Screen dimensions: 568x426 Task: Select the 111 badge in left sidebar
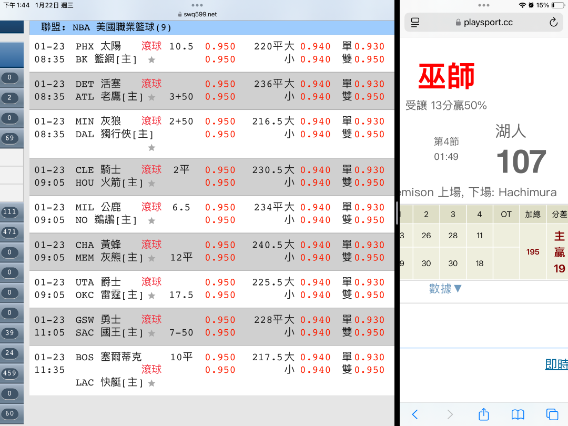pyautogui.click(x=10, y=211)
